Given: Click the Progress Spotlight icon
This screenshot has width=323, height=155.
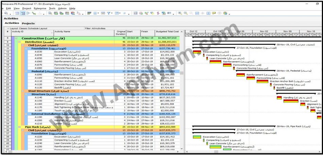Looking at the screenshot, I should point(152,13).
